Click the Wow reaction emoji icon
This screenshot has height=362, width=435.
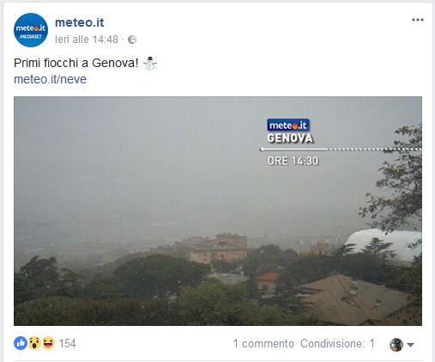coord(34,343)
